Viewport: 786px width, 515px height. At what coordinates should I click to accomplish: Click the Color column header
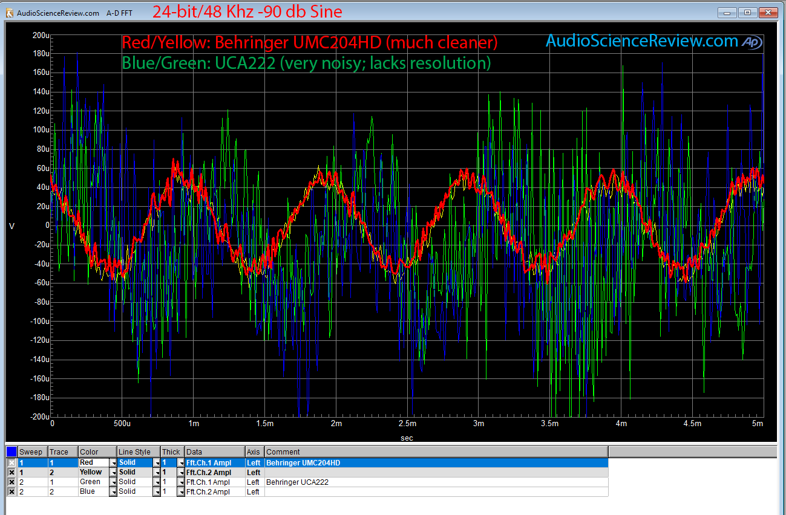[x=97, y=452]
